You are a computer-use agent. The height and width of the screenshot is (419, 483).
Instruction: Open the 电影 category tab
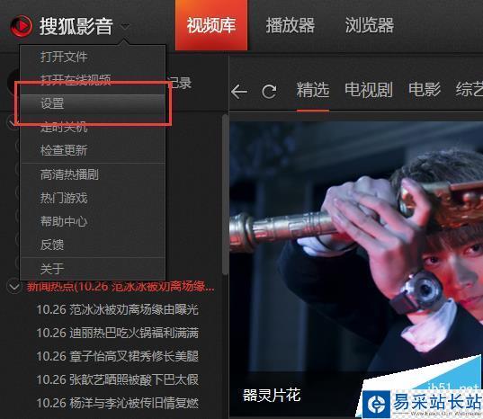click(425, 90)
